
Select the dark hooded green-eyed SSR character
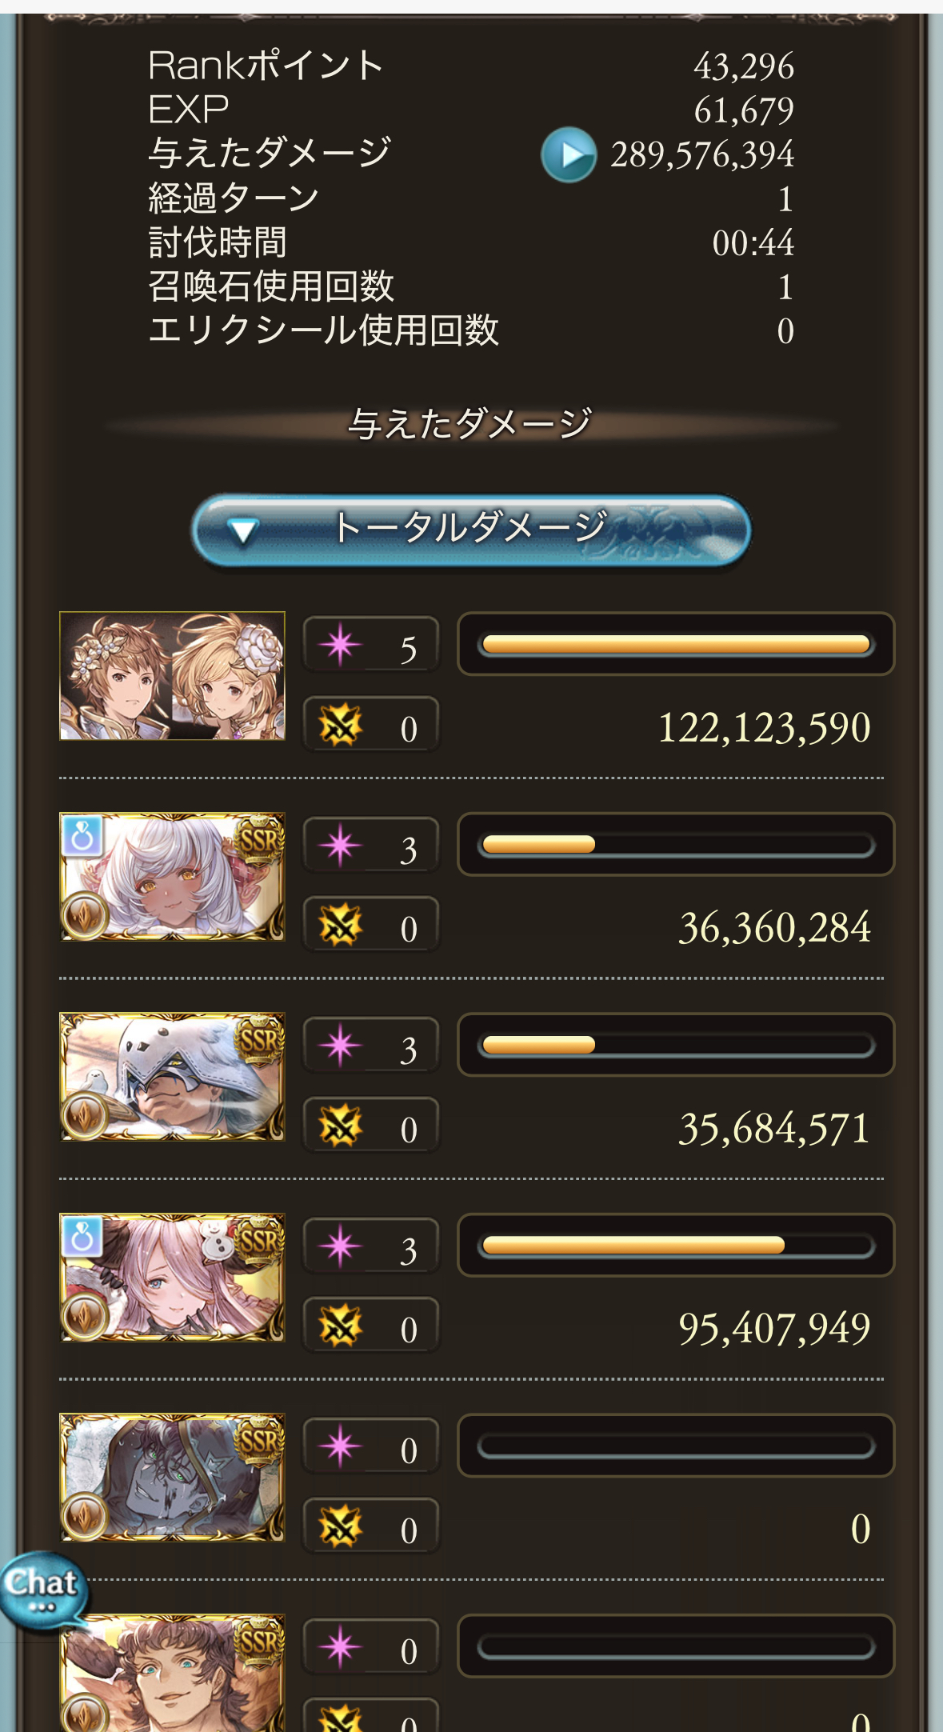(172, 1478)
